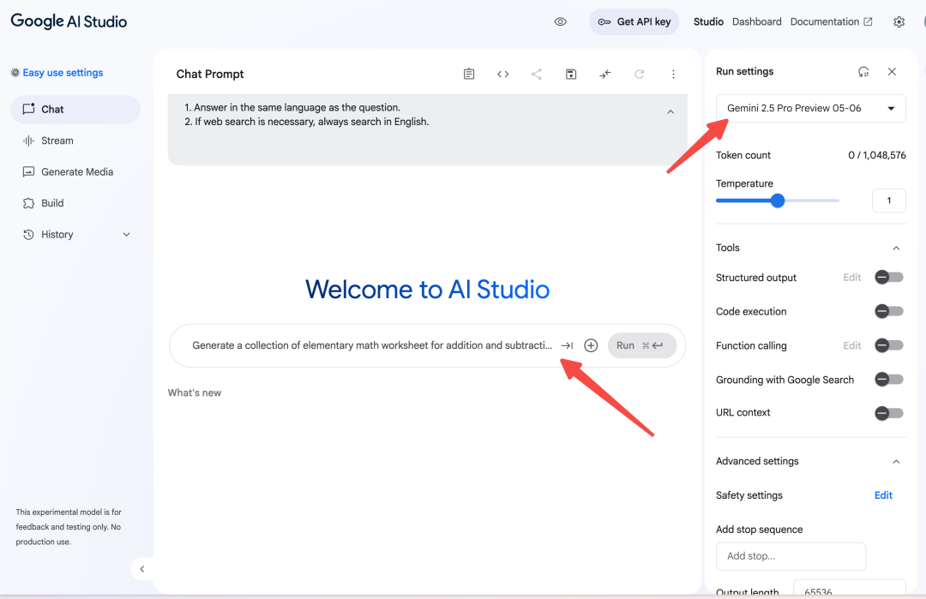Click Google AI Studio logo
Viewport: 926px width, 599px height.
click(x=69, y=21)
